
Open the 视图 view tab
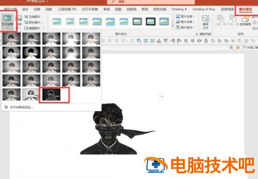(x=118, y=9)
